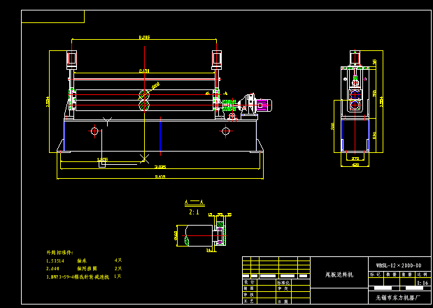This screenshot has width=433, height=308.
Task: Select the left base hole circle
Action: [x=94, y=131]
